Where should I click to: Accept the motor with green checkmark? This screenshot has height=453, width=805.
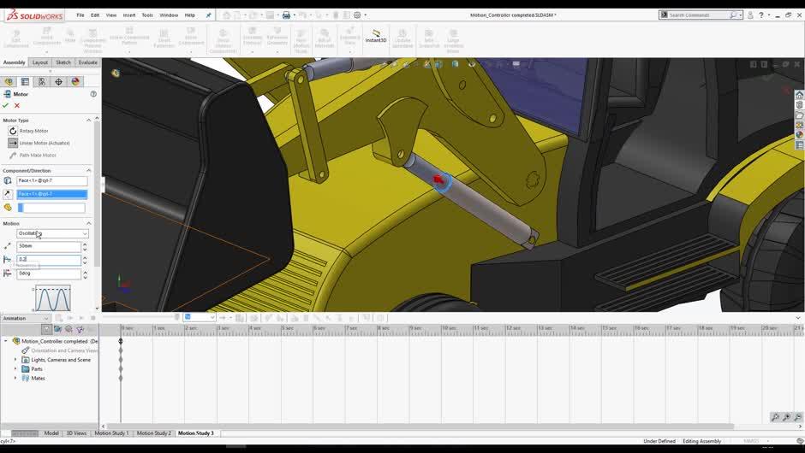click(6, 105)
